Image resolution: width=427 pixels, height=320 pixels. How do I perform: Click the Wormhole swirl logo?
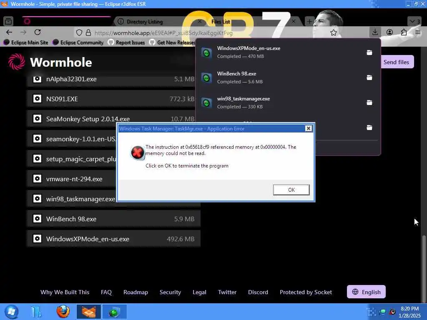[17, 62]
